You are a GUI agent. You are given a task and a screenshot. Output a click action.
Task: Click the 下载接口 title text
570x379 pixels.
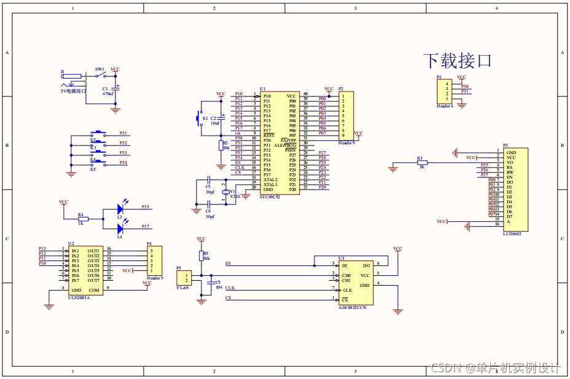click(x=458, y=61)
